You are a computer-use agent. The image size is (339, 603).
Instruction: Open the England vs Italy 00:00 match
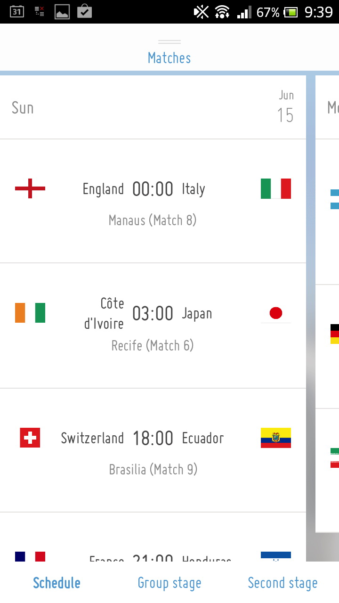point(153,189)
